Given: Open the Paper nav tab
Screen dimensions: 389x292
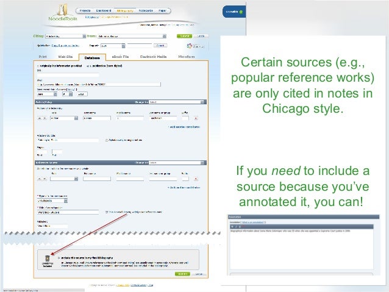Looking at the screenshot, I should point(162,10).
